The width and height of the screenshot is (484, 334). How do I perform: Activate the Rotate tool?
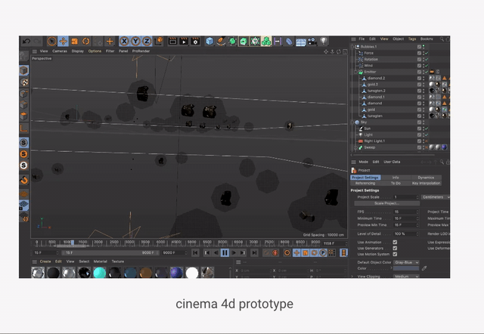coord(85,41)
